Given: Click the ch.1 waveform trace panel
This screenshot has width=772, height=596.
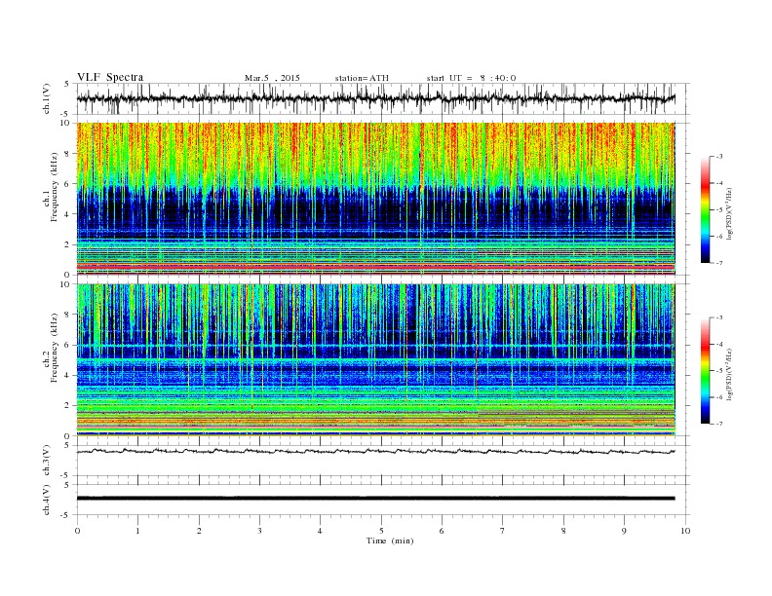Looking at the screenshot, I should [x=383, y=98].
